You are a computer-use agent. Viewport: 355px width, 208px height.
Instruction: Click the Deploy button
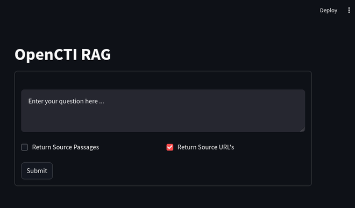[328, 10]
